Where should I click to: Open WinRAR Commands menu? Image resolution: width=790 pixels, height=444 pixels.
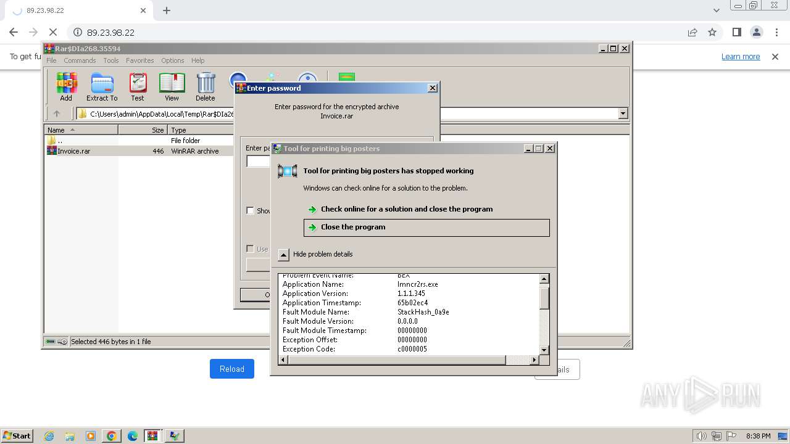click(x=80, y=60)
